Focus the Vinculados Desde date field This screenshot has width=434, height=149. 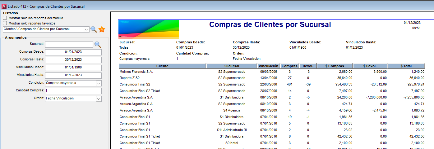[x=73, y=68]
